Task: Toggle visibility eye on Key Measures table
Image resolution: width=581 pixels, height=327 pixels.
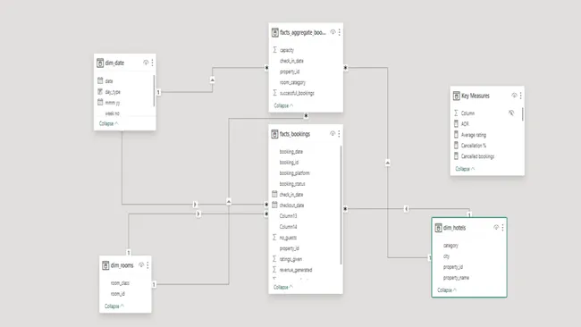Action: (514, 96)
